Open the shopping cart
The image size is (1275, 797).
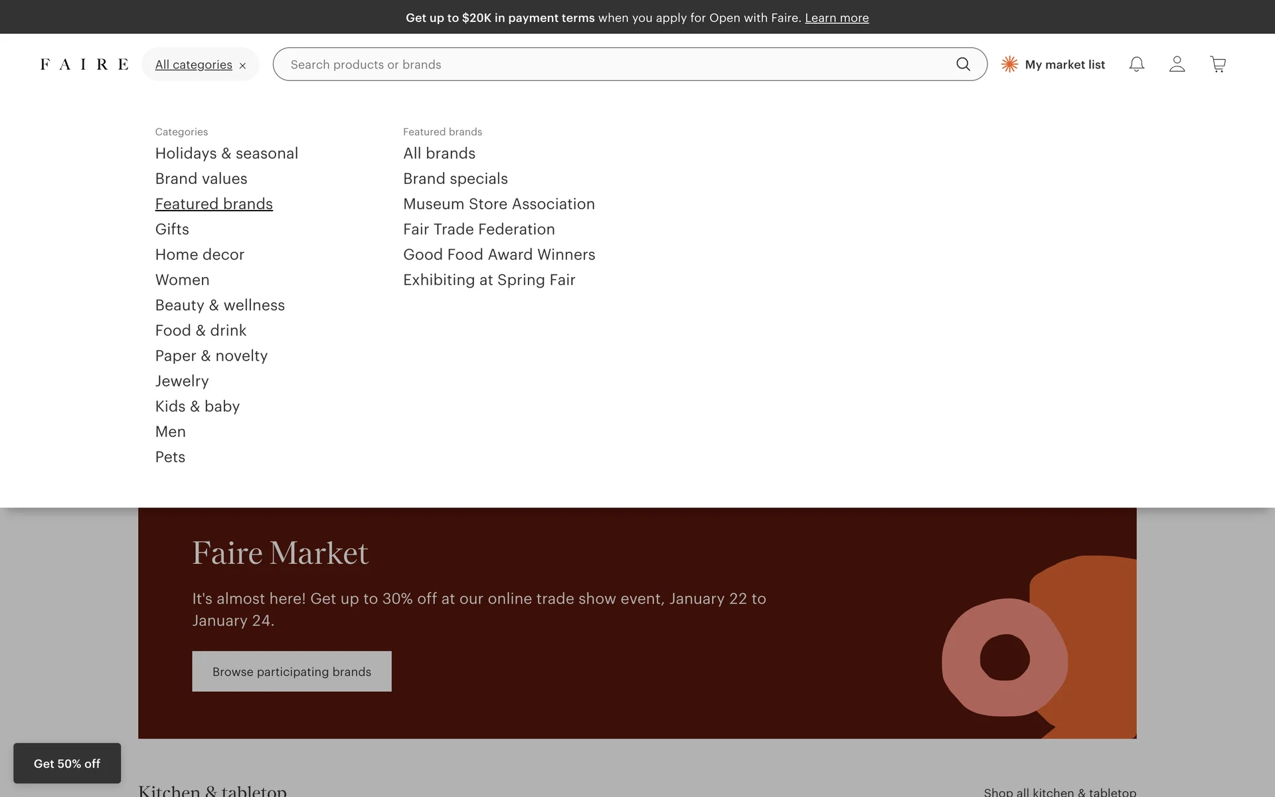(1218, 64)
